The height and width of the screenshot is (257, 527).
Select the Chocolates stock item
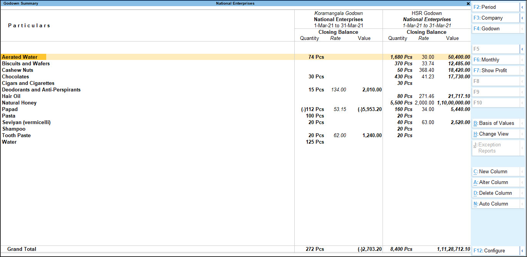[15, 76]
